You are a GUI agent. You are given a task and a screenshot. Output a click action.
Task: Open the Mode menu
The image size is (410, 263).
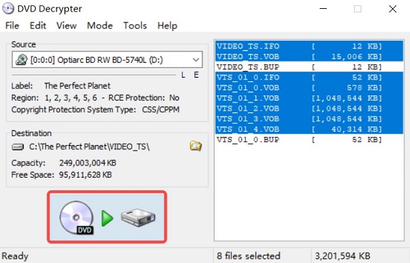100,25
